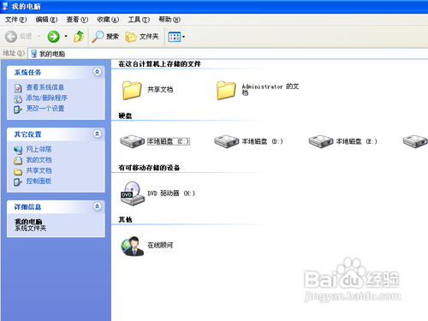The width and height of the screenshot is (428, 321).
Task: Select local disk D: drive icon
Action: 226,141
